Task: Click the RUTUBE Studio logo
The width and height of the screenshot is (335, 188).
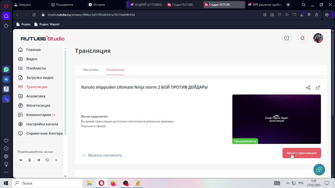Action: coord(42,38)
